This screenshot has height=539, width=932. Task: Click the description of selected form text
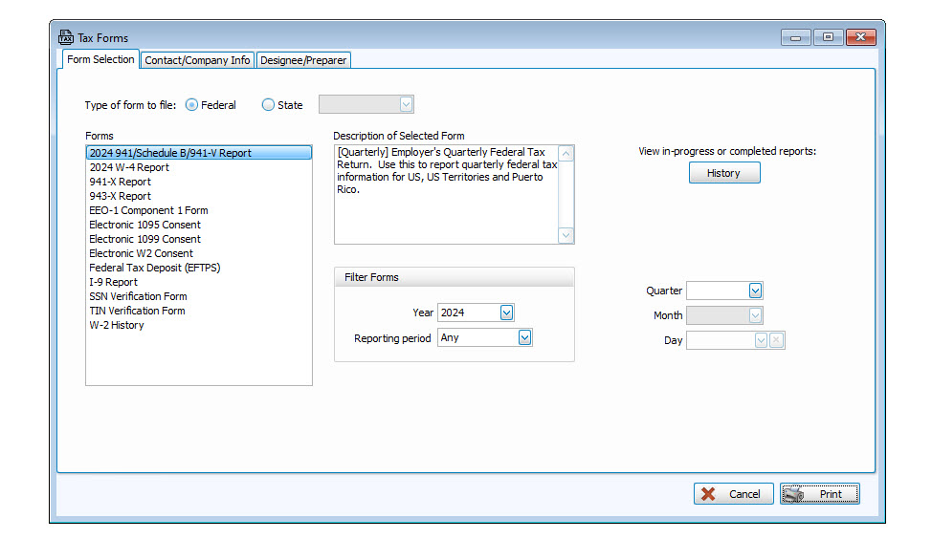click(x=447, y=171)
